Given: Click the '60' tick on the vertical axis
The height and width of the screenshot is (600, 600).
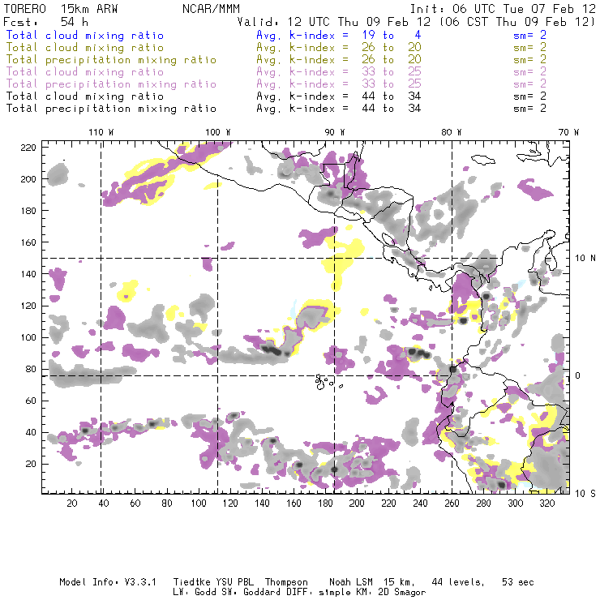Looking at the screenshot, I should coord(31,401).
